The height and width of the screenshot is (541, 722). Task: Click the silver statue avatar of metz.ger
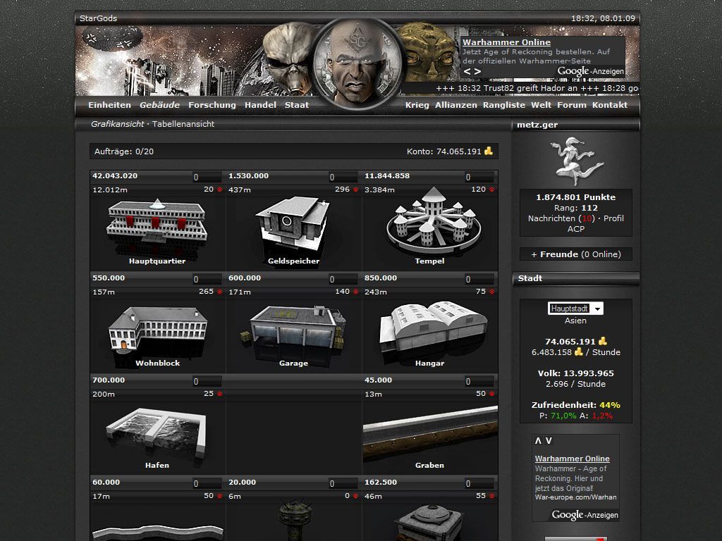575,161
